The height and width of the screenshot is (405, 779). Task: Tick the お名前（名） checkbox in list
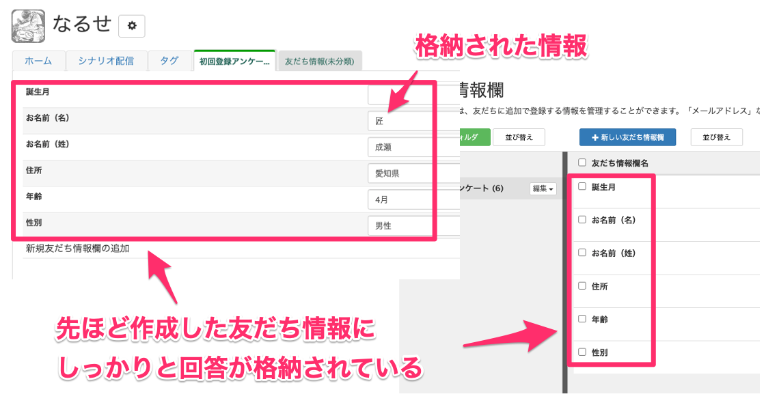582,220
